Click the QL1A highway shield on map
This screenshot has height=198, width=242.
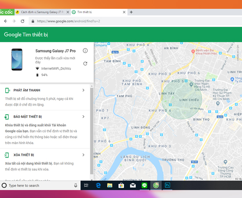115,52
